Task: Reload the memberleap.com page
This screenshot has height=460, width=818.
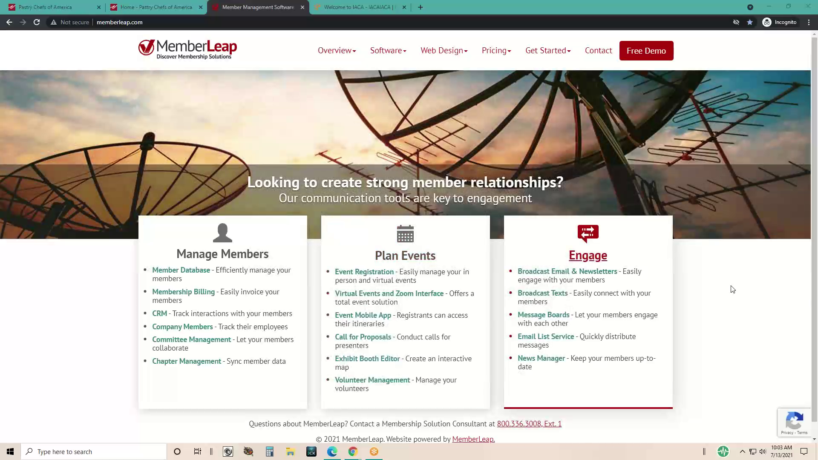Action: pyautogui.click(x=37, y=22)
